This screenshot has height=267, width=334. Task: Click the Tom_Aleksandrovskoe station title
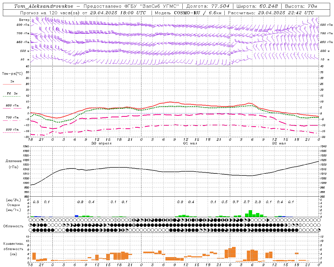coord(44,6)
